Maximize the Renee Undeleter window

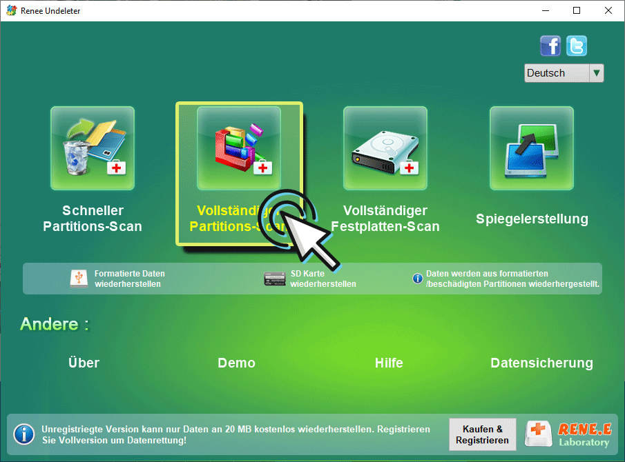[577, 11]
